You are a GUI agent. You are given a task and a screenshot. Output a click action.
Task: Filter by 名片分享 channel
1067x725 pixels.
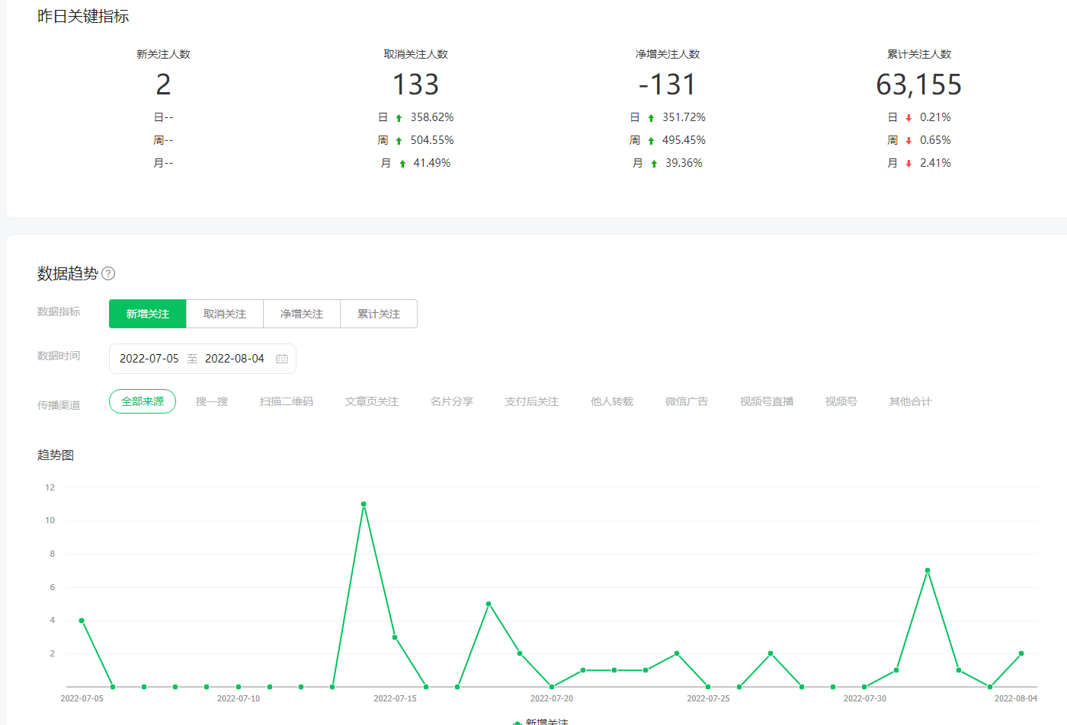click(452, 401)
